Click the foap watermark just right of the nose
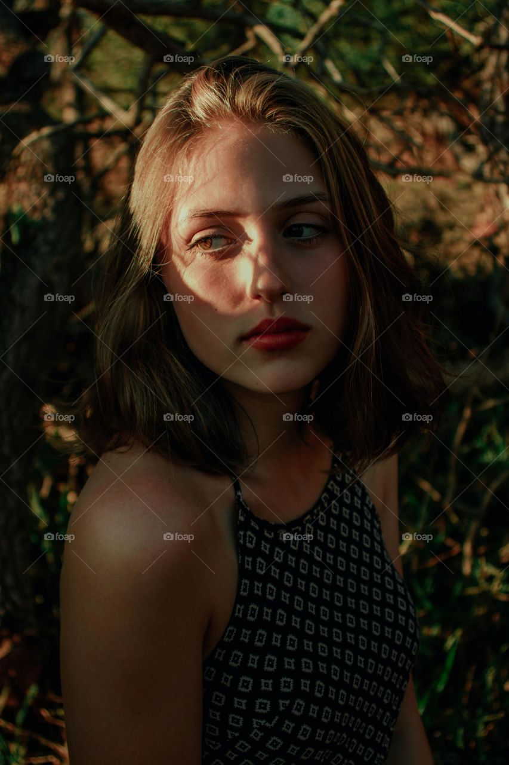This screenshot has height=765, width=509. [297, 298]
